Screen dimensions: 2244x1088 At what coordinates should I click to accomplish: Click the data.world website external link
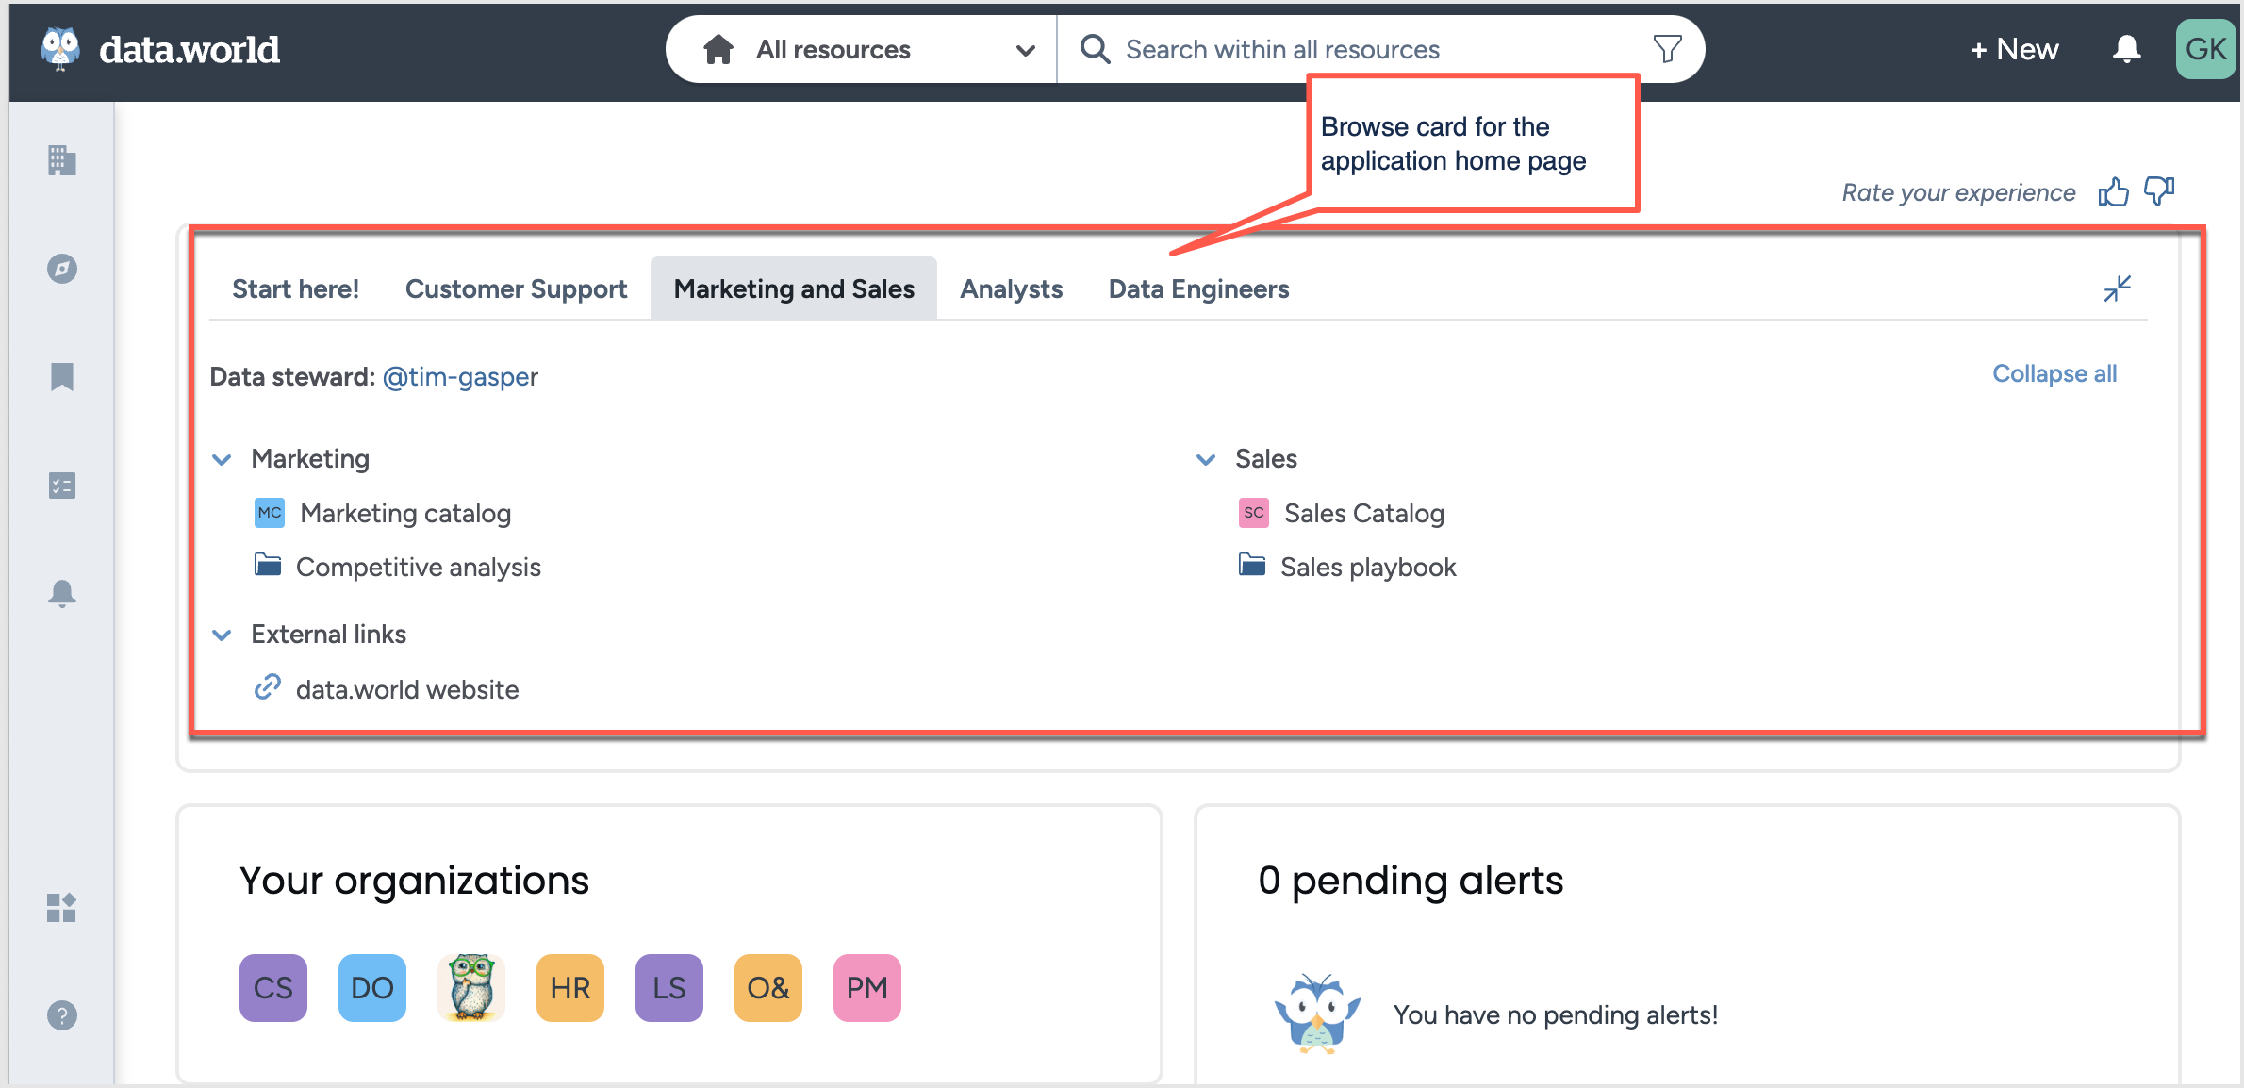406,688
